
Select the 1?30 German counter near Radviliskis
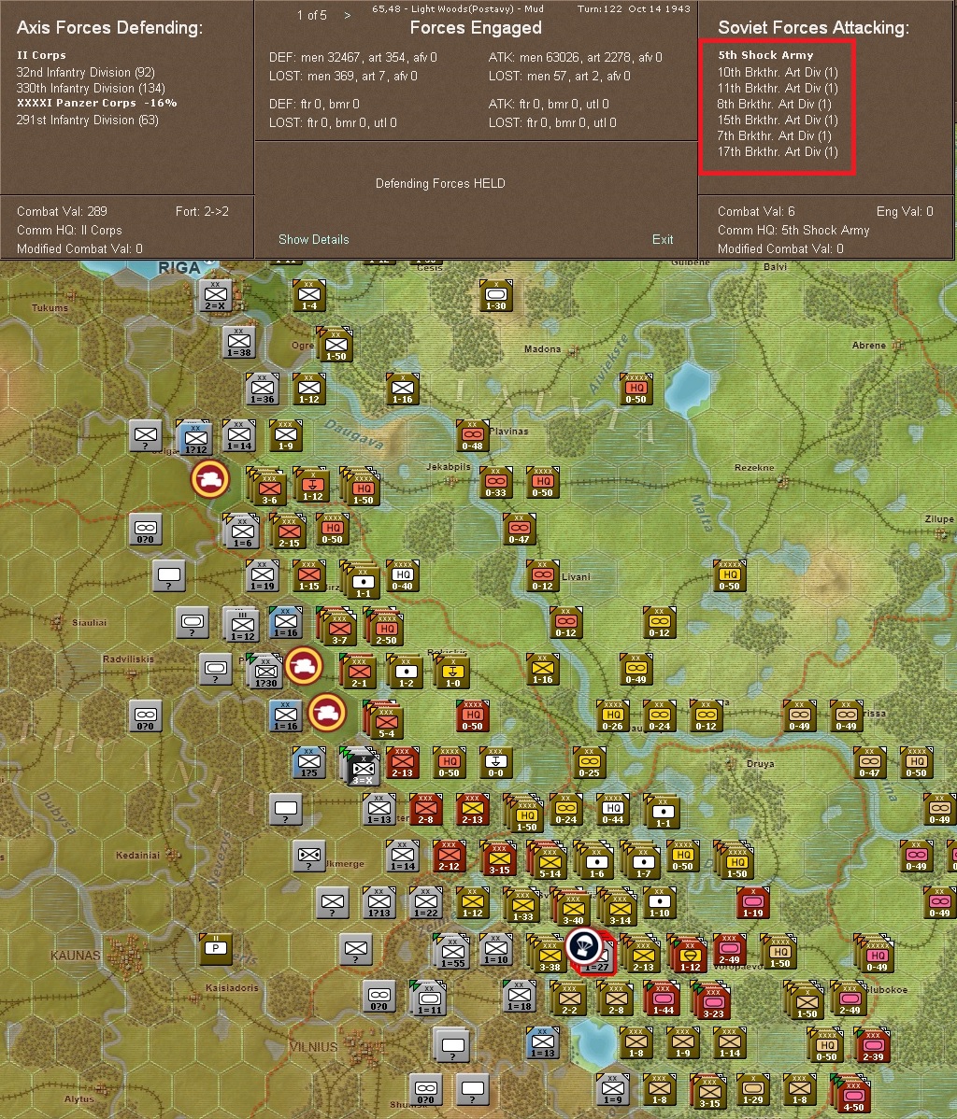click(265, 672)
